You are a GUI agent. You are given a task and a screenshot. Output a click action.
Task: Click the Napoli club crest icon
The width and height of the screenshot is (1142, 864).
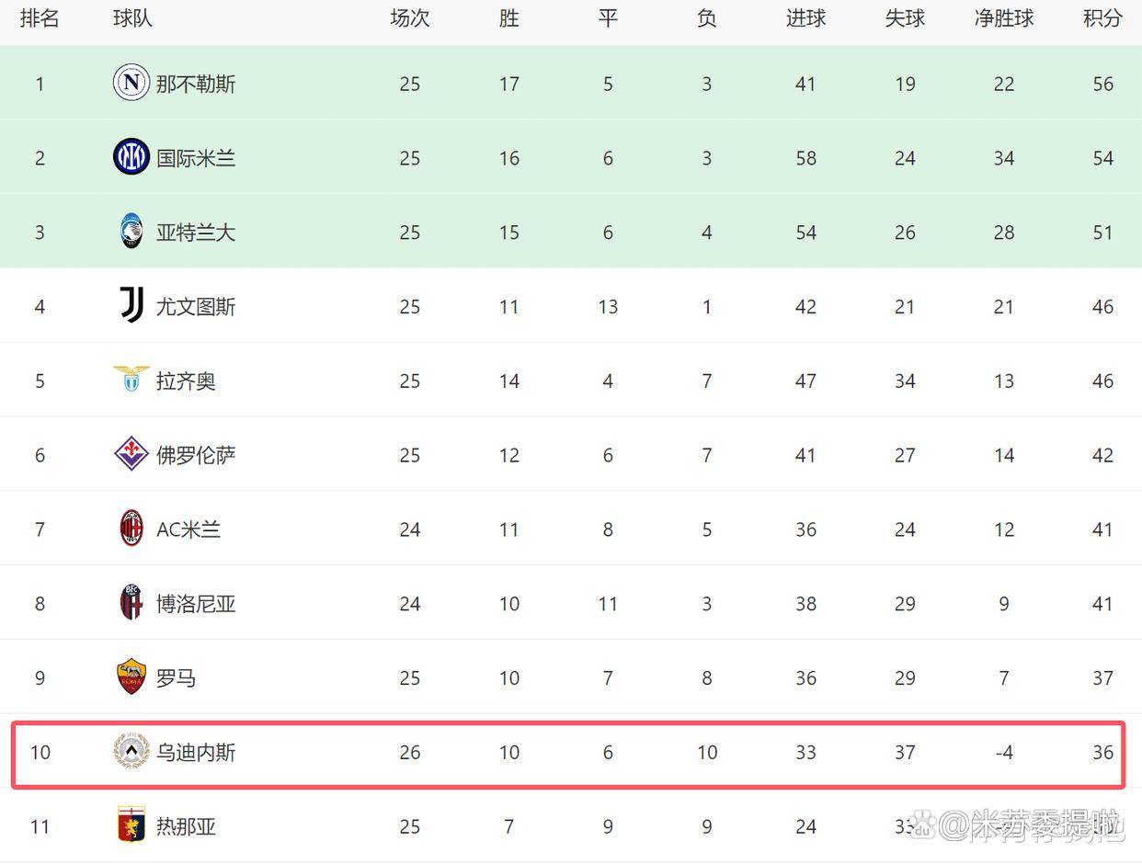131,84
